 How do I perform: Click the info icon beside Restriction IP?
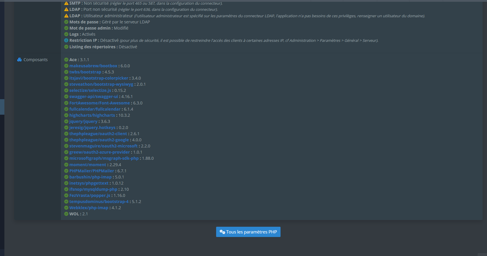click(66, 40)
